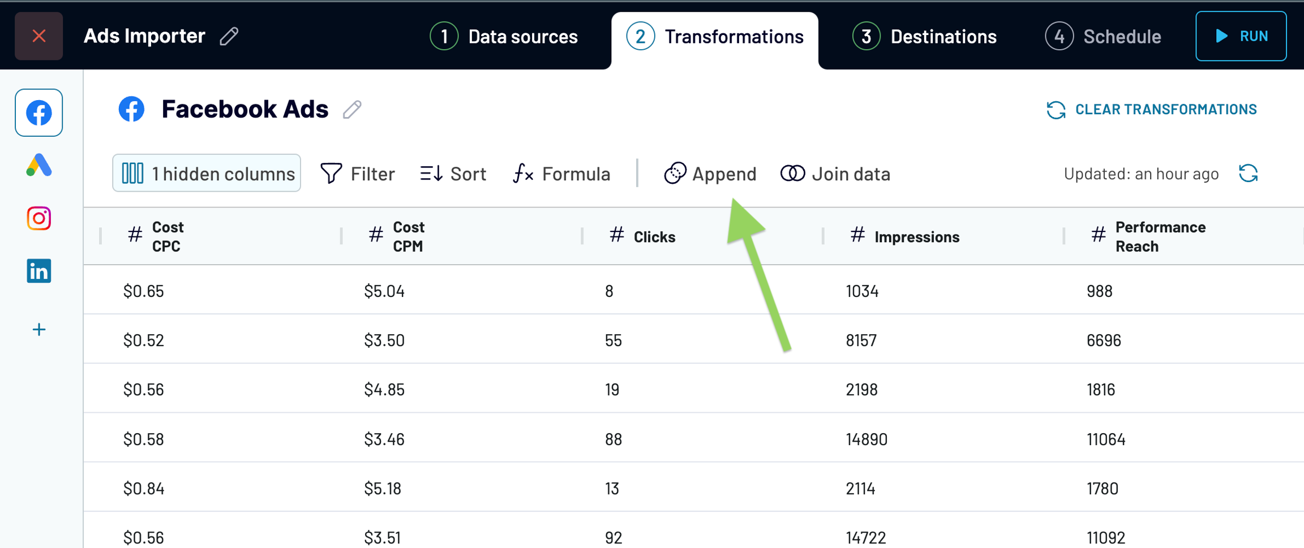Refresh data preview next to Updated time
1304x548 pixels.
point(1248,174)
